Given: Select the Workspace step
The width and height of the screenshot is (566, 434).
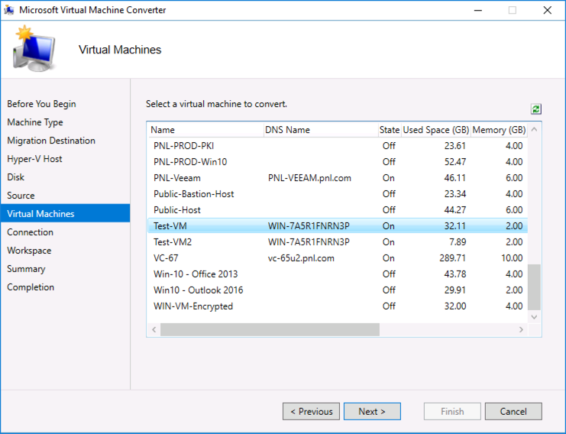Looking at the screenshot, I should [x=29, y=251].
